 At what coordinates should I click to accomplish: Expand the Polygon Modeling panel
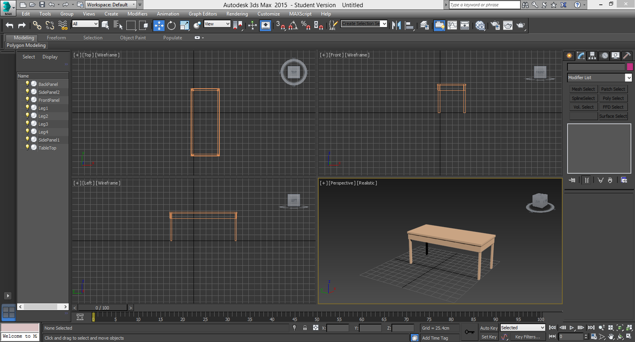[x=26, y=46]
